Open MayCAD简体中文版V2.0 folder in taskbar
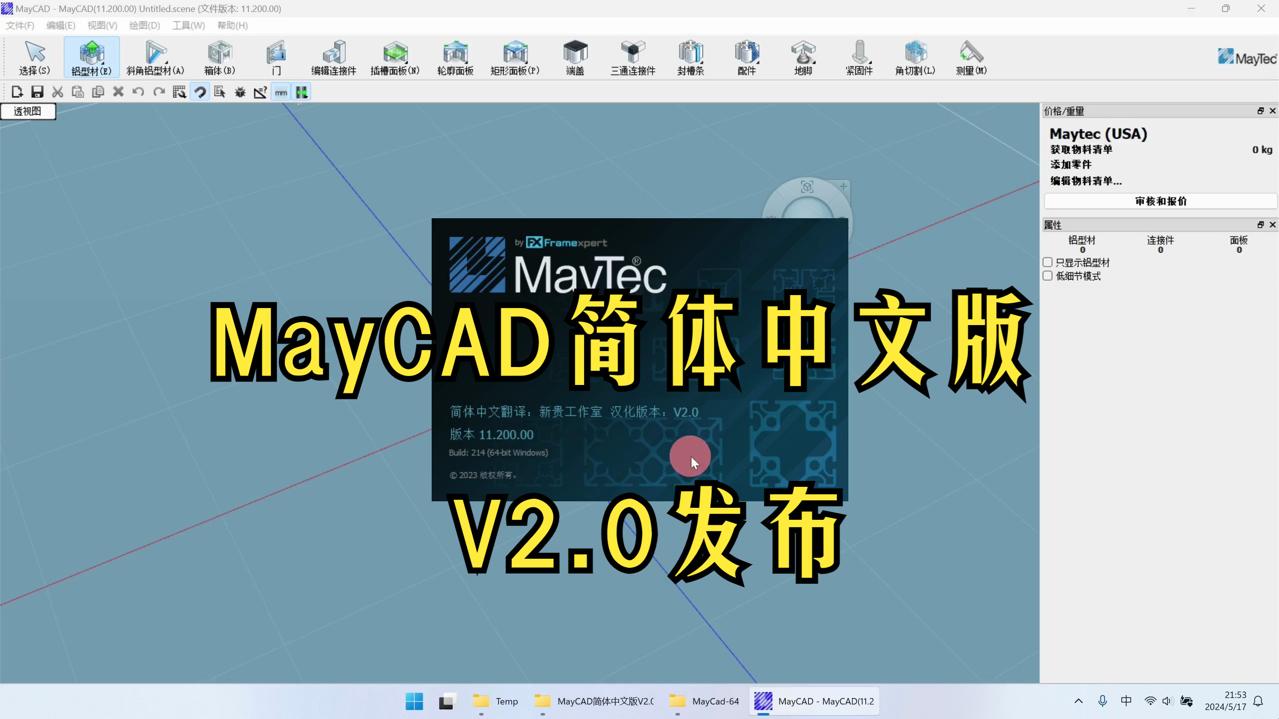 tap(594, 701)
